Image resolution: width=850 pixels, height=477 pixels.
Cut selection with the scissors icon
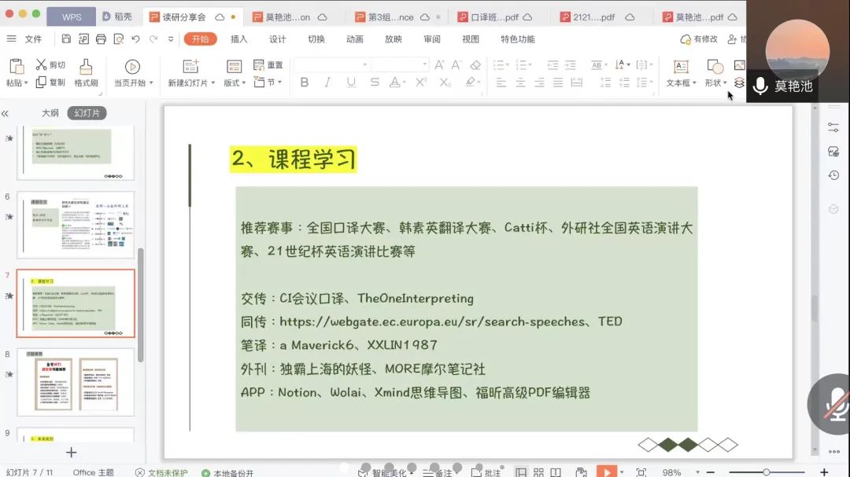[x=41, y=65]
